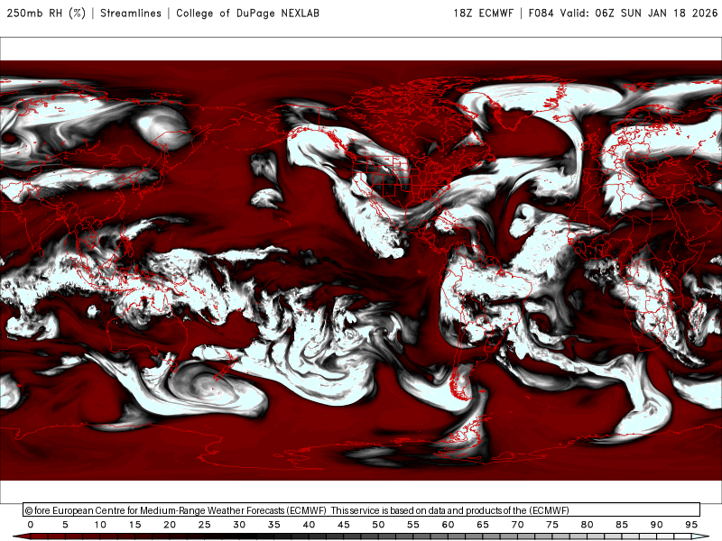Click the colorbar label '35'
The image size is (722, 541).
click(274, 525)
